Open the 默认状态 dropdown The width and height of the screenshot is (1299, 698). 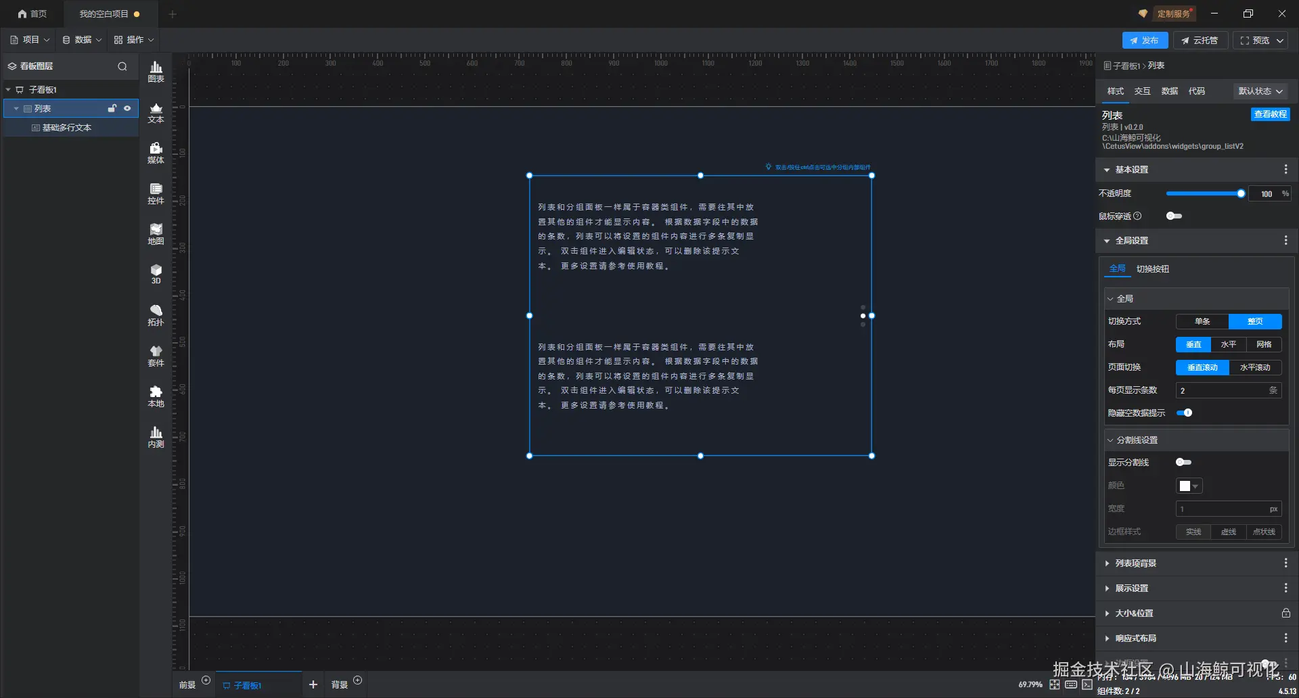point(1260,91)
